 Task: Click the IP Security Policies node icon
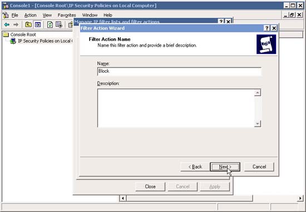[13, 41]
